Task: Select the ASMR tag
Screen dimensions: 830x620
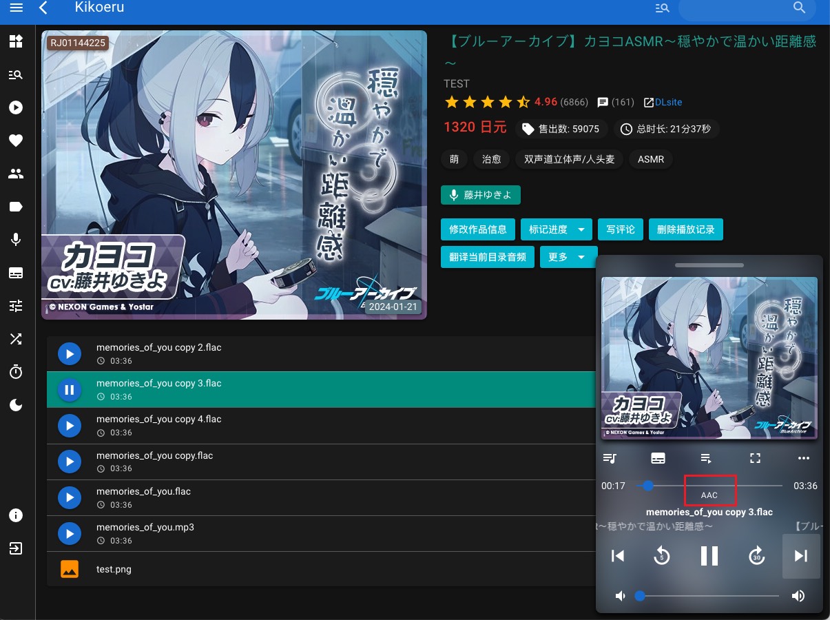Action: pos(650,159)
